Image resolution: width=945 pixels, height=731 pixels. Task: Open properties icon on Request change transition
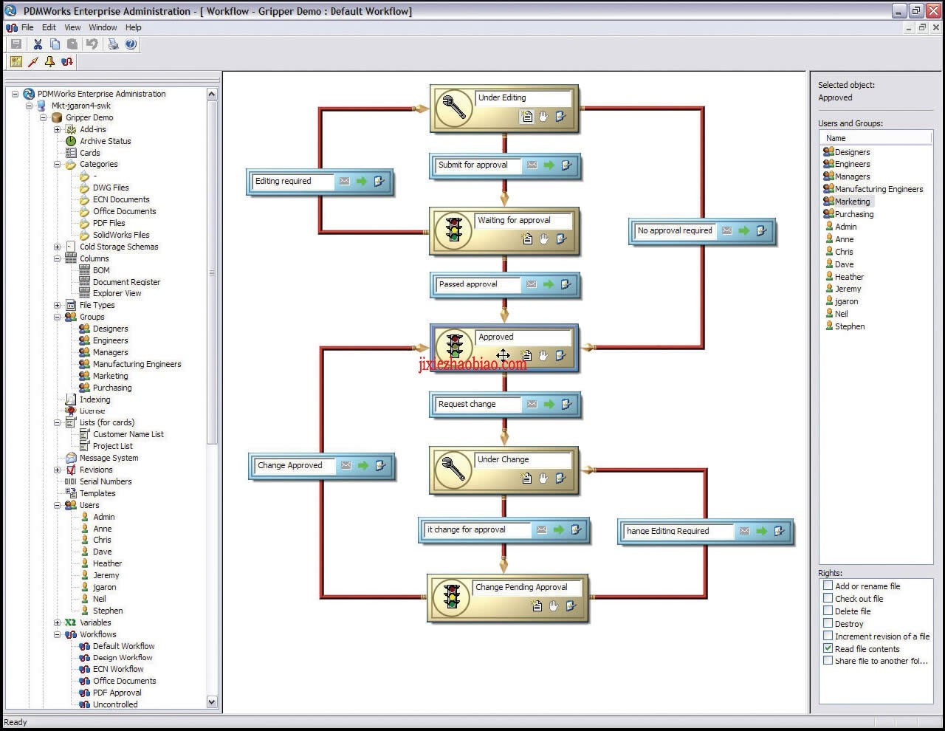pos(566,405)
